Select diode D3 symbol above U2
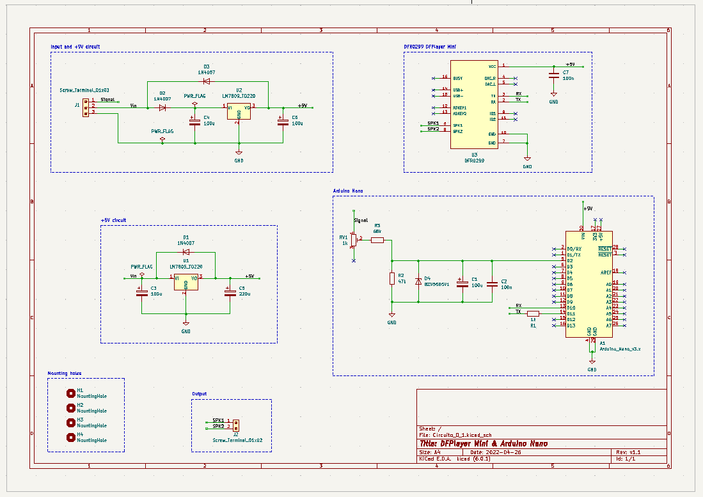703x497 pixels. click(x=206, y=82)
